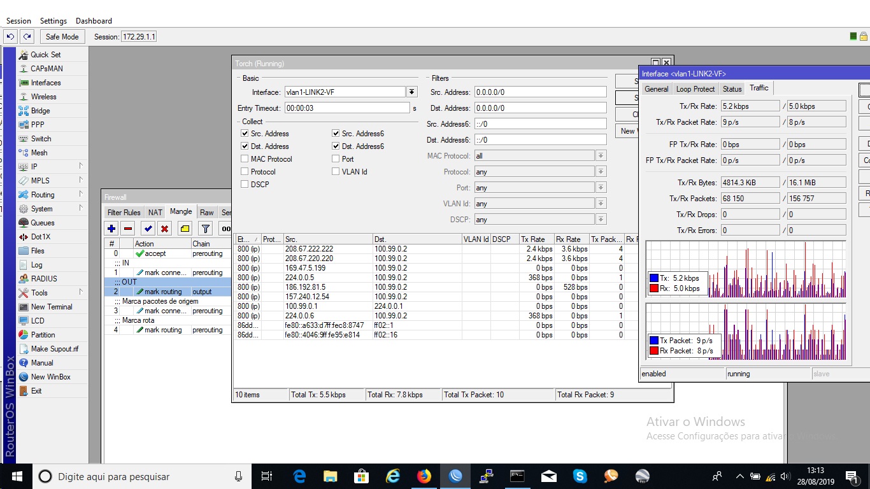The image size is (870, 489).
Task: Switch to the Loop Protect tab
Action: pyautogui.click(x=695, y=89)
